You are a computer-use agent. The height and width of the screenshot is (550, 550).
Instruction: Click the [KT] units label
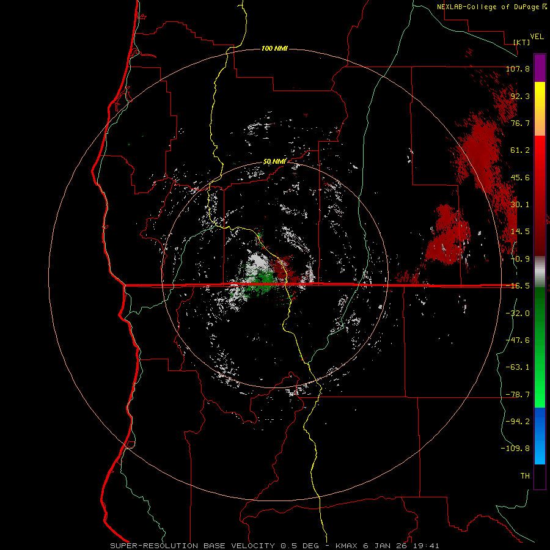[x=522, y=42]
